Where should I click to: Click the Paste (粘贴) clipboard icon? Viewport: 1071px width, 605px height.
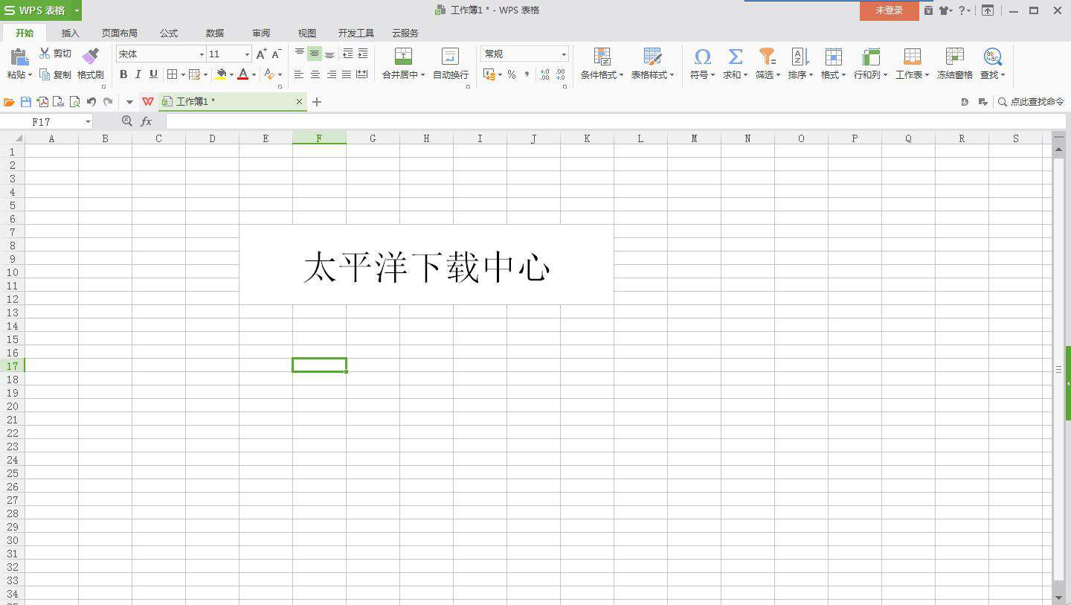[19, 57]
